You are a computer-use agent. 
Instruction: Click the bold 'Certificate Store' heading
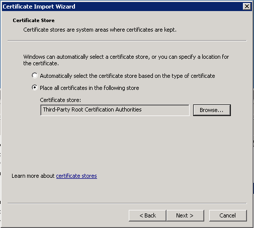click(x=34, y=21)
